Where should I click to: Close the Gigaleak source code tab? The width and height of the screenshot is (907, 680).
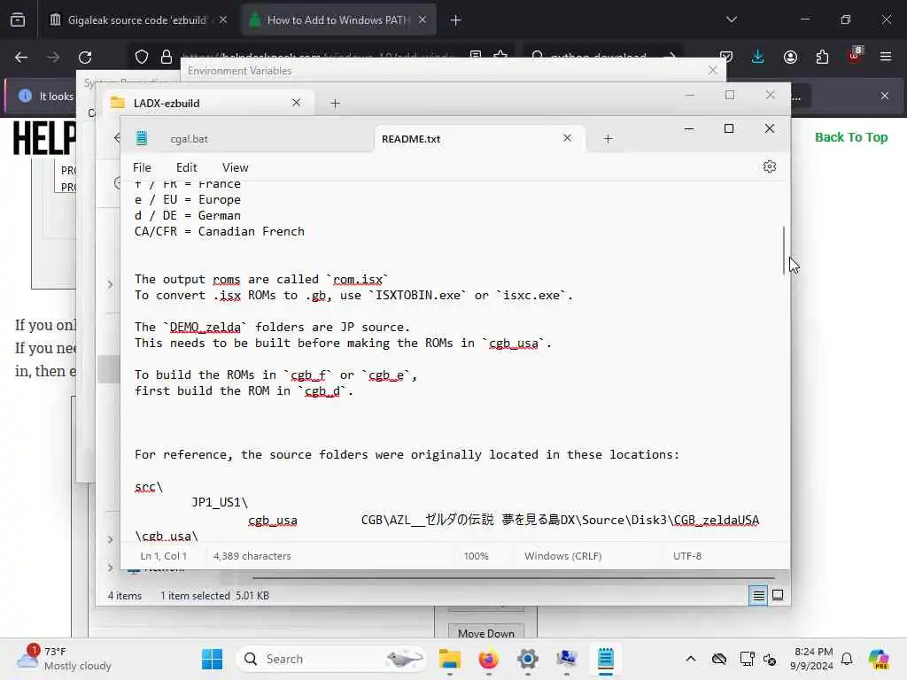click(x=222, y=19)
